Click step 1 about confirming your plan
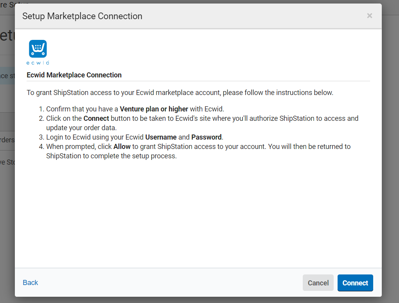Viewport: 399px width, 303px height. [x=135, y=109]
